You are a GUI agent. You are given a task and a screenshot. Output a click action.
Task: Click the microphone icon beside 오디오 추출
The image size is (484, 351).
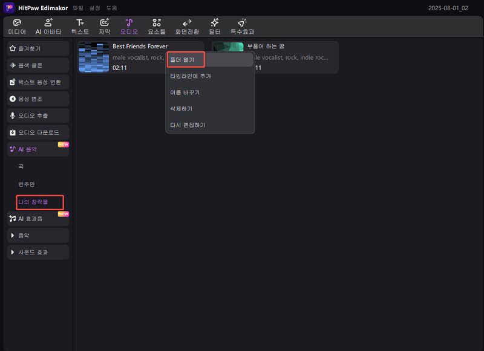[x=12, y=115]
